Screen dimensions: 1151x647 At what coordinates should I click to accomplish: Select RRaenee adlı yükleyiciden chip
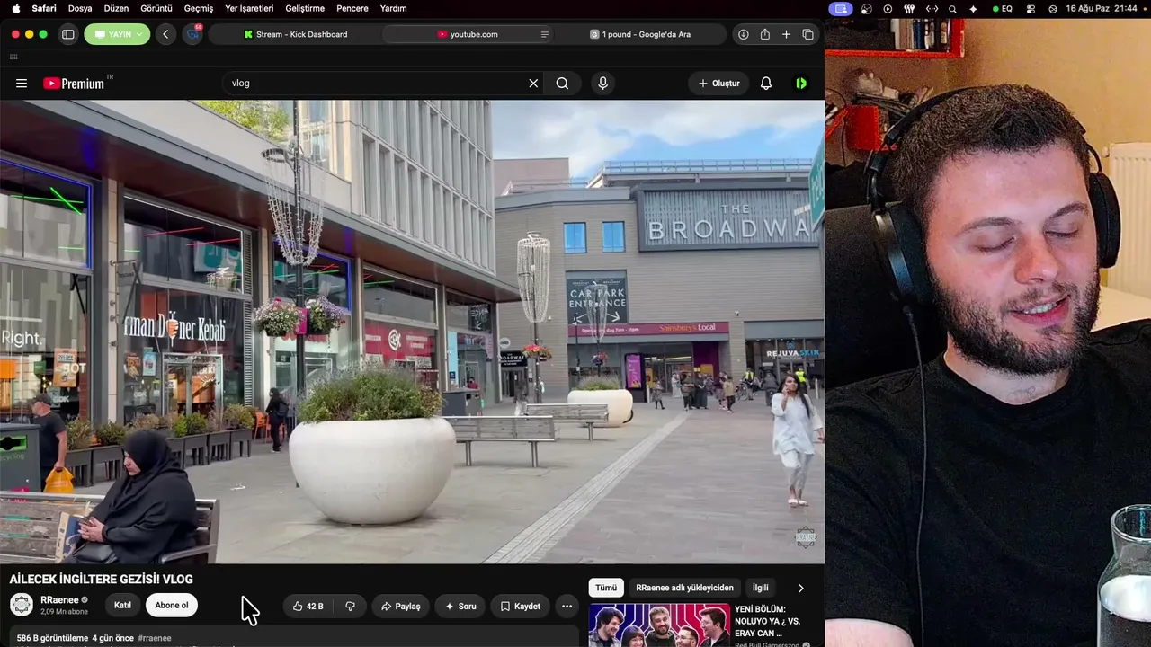[x=684, y=588]
